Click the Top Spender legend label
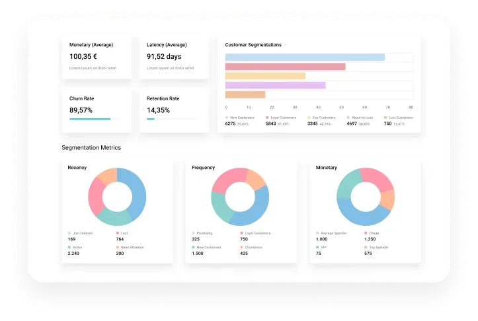Viewport: 478px width, 321px height. click(379, 247)
